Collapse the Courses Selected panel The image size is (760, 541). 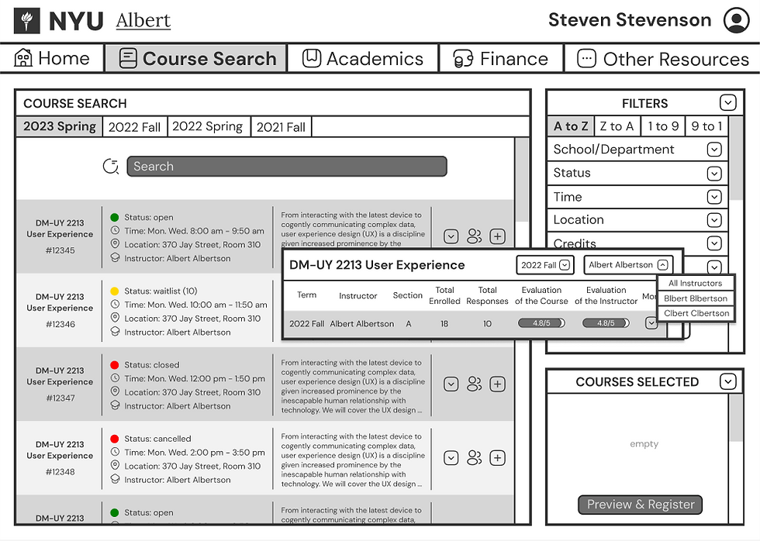[728, 381]
